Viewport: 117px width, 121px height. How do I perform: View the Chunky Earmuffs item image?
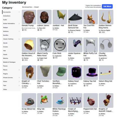click(106, 45)
